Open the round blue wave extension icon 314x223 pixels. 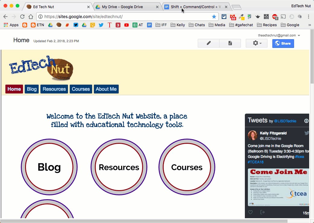[224, 17]
